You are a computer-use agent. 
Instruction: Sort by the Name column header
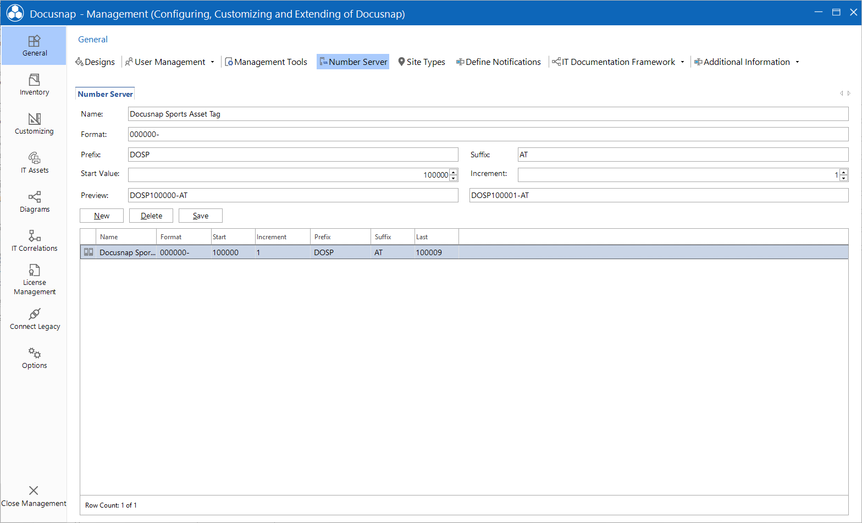[126, 237]
